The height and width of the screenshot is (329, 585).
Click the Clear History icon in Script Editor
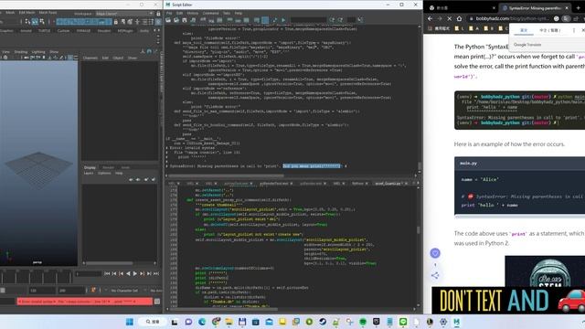click(203, 20)
